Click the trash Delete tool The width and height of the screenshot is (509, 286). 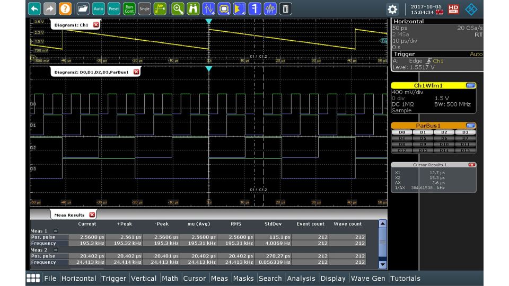tap(286, 9)
